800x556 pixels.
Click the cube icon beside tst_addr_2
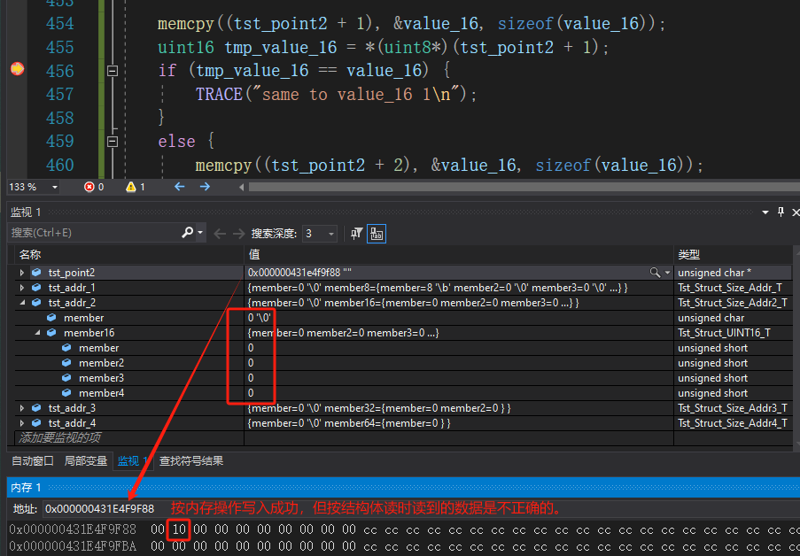coord(36,303)
